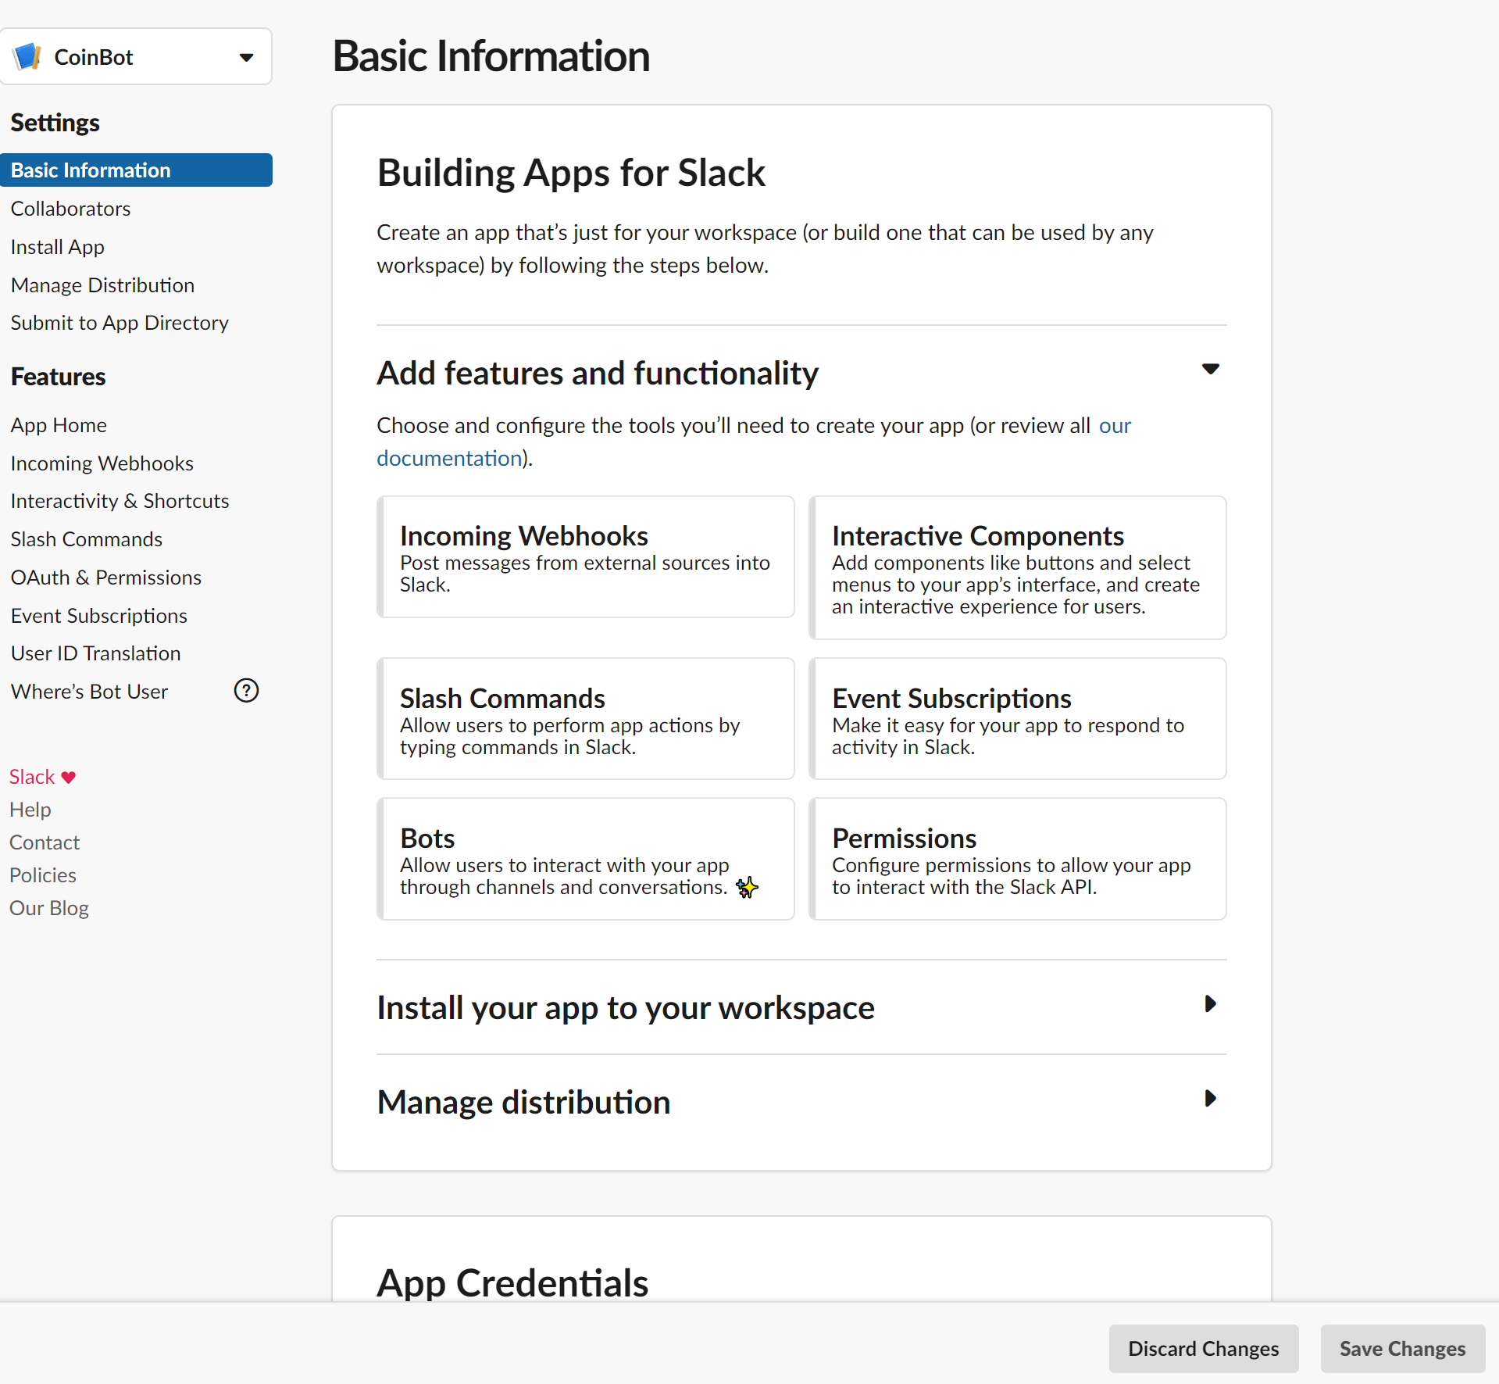Open Collaborators settings page
This screenshot has height=1384, width=1499.
point(70,209)
